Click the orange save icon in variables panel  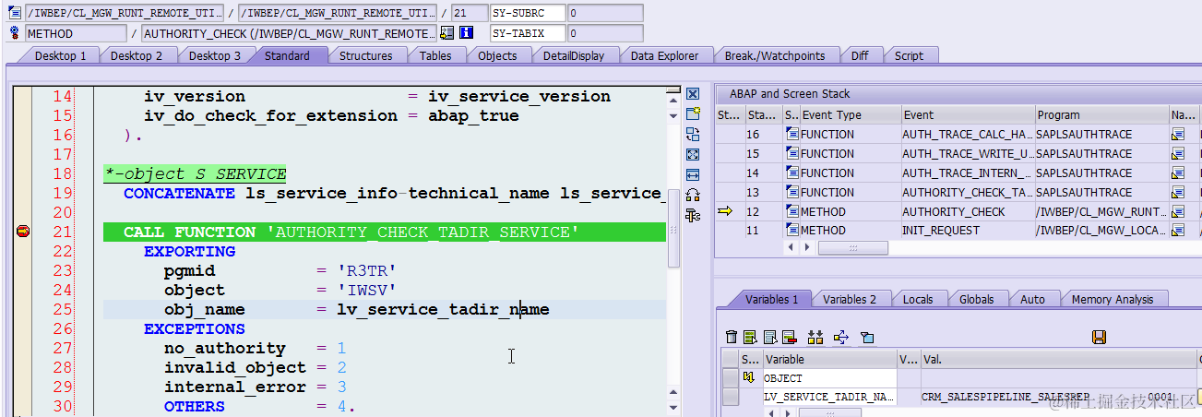1099,338
